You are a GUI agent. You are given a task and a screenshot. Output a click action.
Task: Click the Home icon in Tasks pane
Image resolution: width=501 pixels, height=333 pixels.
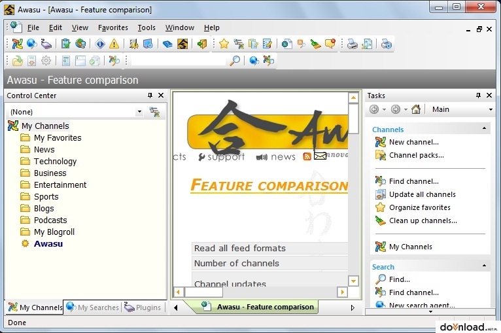pyautogui.click(x=416, y=109)
